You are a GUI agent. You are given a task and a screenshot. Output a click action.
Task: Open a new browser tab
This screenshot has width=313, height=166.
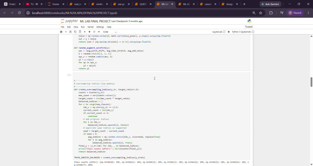click(244, 4)
